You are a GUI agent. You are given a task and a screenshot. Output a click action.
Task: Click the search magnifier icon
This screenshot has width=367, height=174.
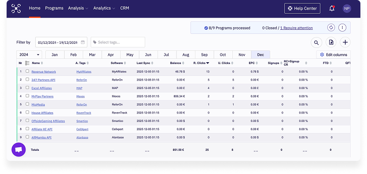[316, 43]
